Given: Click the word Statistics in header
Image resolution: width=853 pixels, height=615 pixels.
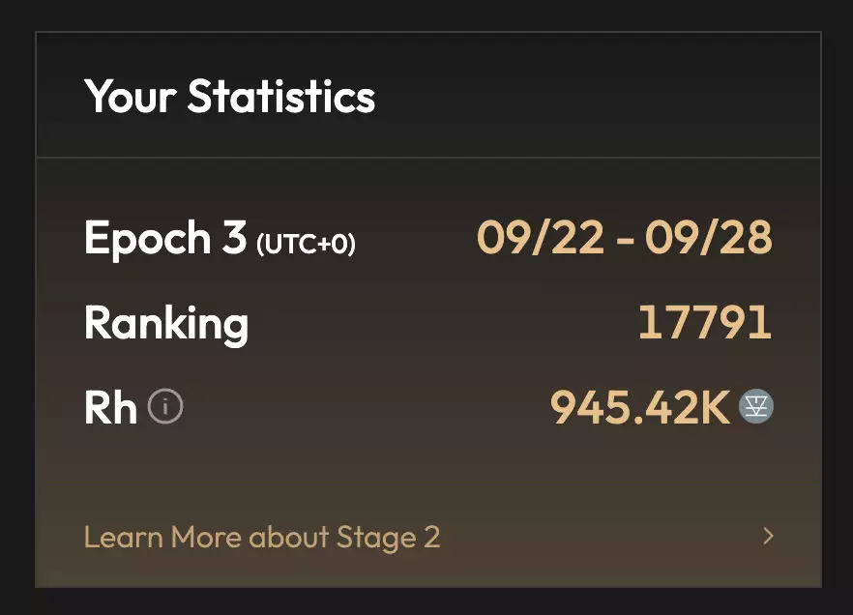Looking at the screenshot, I should 281,97.
